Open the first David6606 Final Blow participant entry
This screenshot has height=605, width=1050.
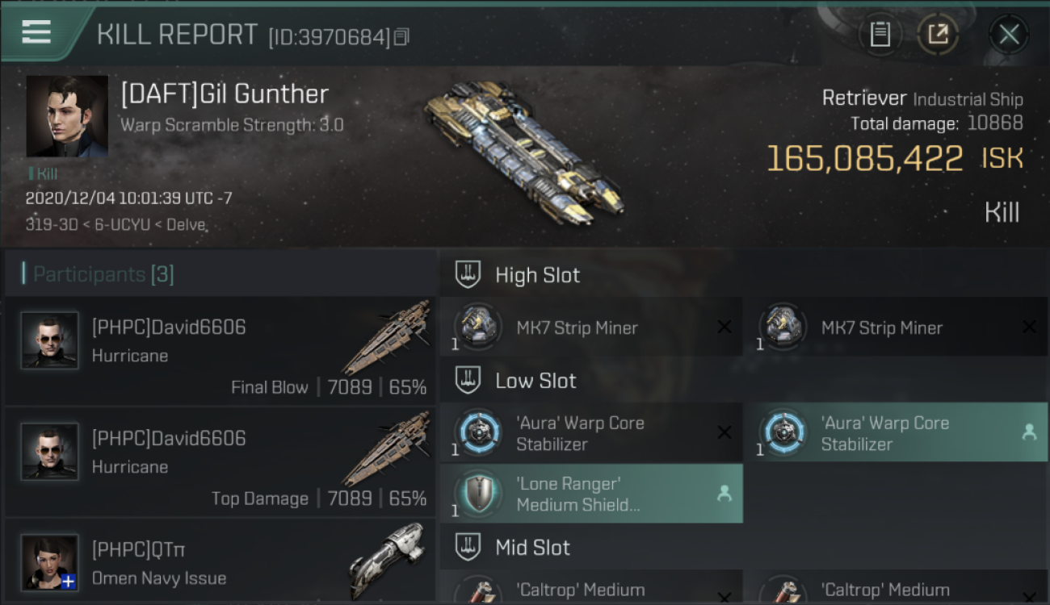220,351
